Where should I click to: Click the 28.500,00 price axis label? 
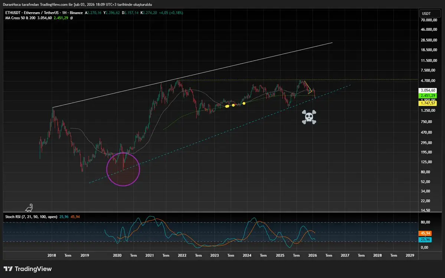[429, 40]
